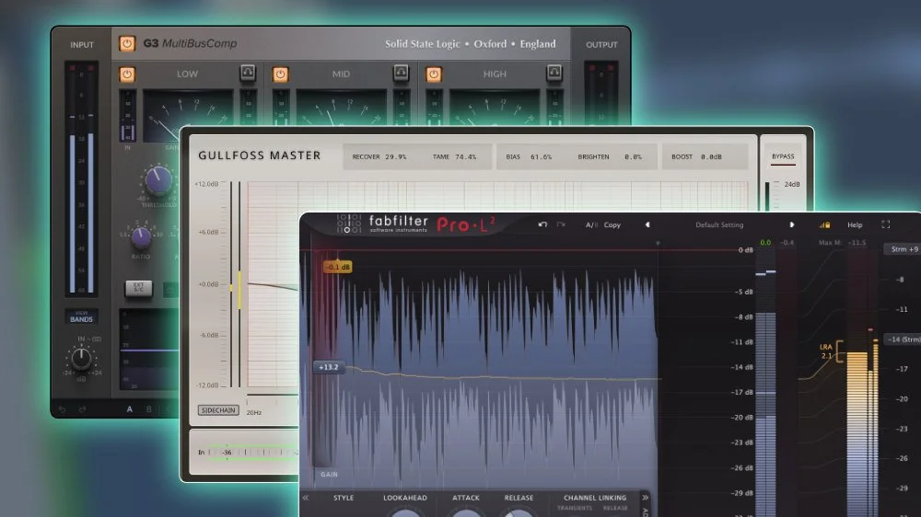Open the STYLE selector in Pro-L 2

344,498
